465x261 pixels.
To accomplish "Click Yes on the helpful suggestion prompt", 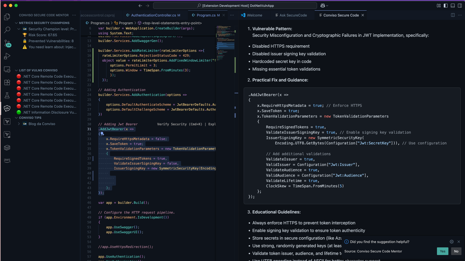I will pos(442,251).
